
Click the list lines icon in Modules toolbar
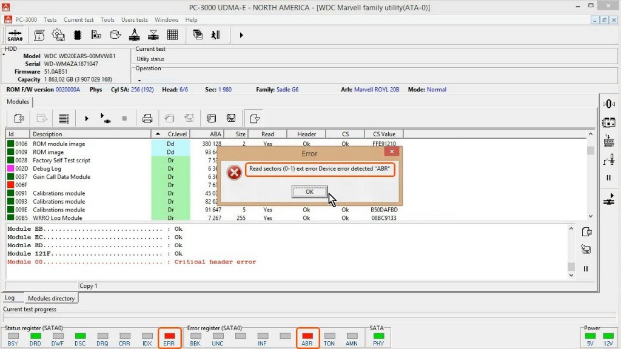pyautogui.click(x=64, y=118)
